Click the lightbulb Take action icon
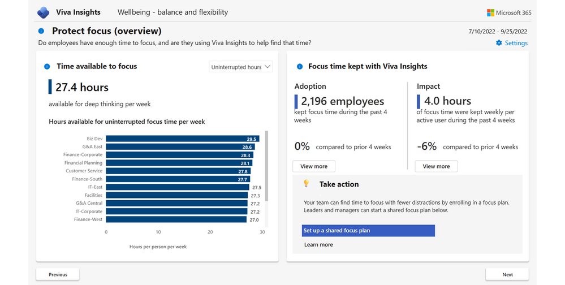 pyautogui.click(x=307, y=184)
